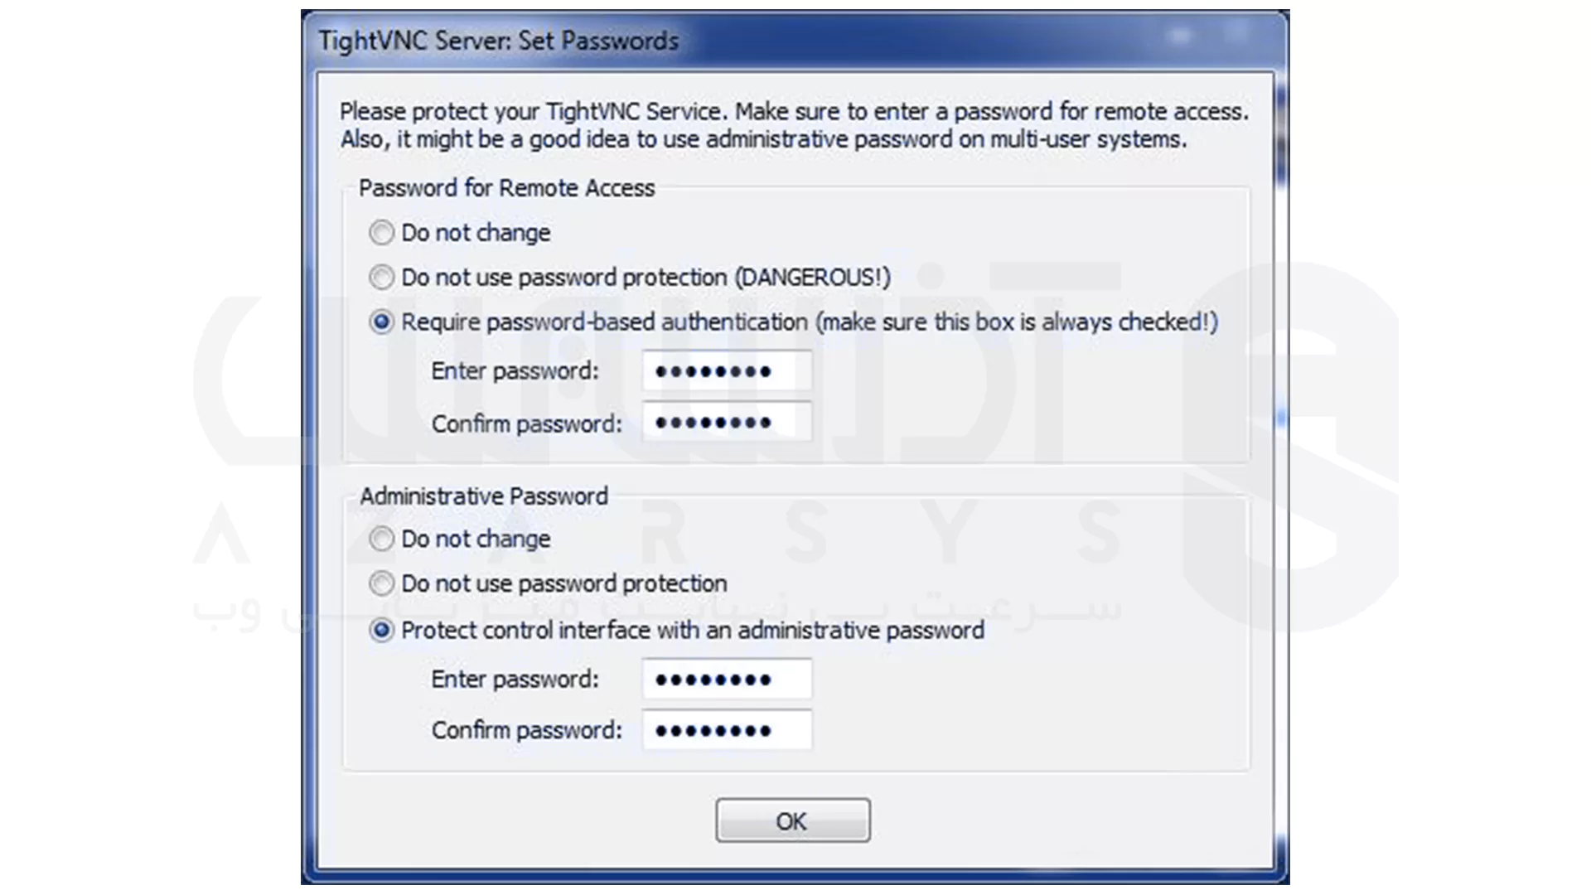The image size is (1591, 895).
Task: Click the 'Confirm password:' label under administrative section
Action: [526, 729]
